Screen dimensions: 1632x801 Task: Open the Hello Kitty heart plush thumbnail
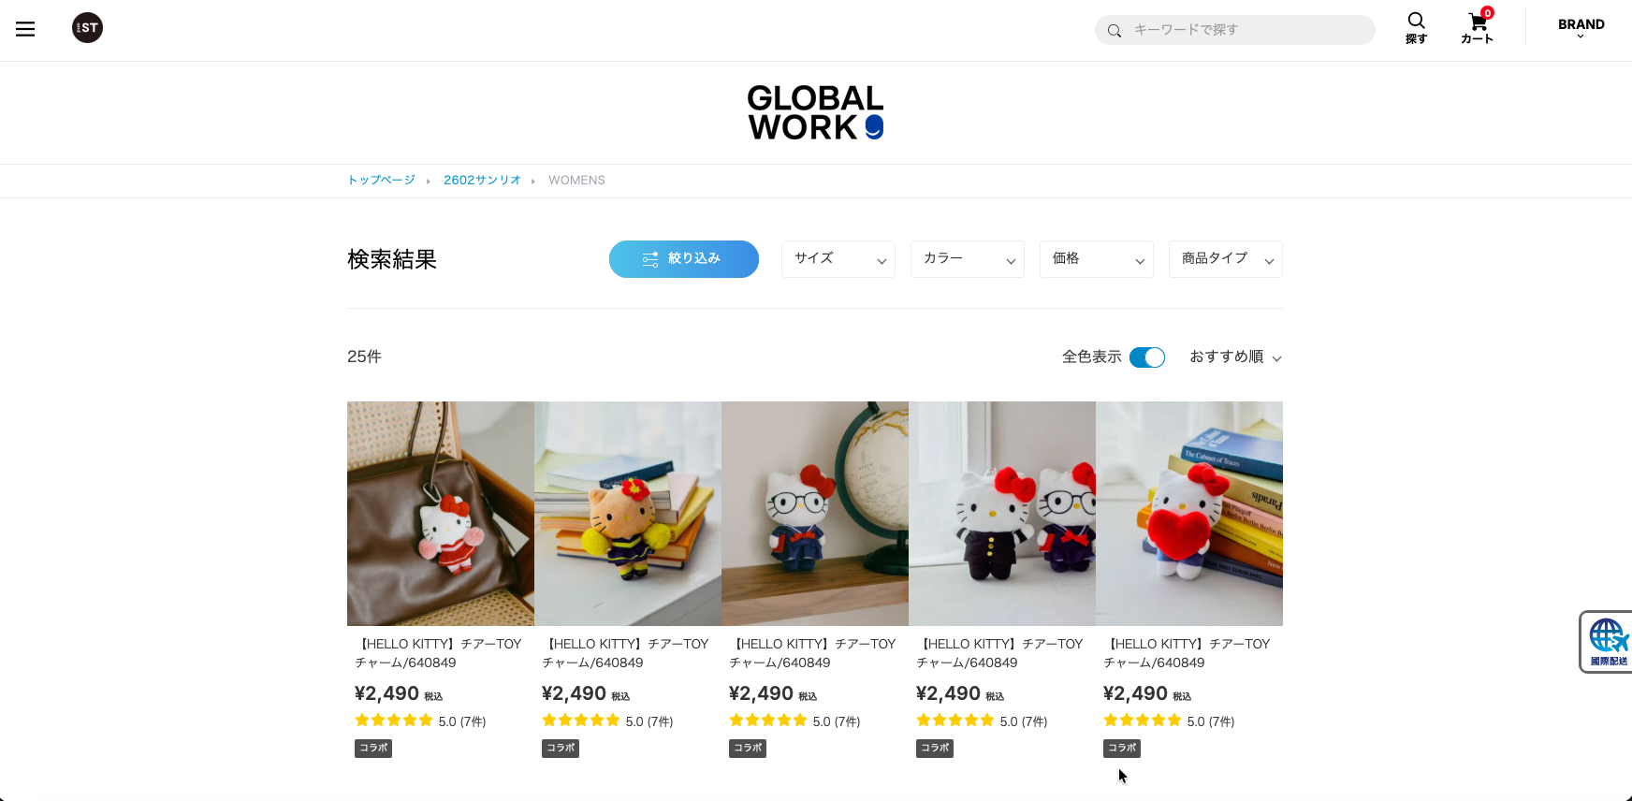pos(1189,514)
